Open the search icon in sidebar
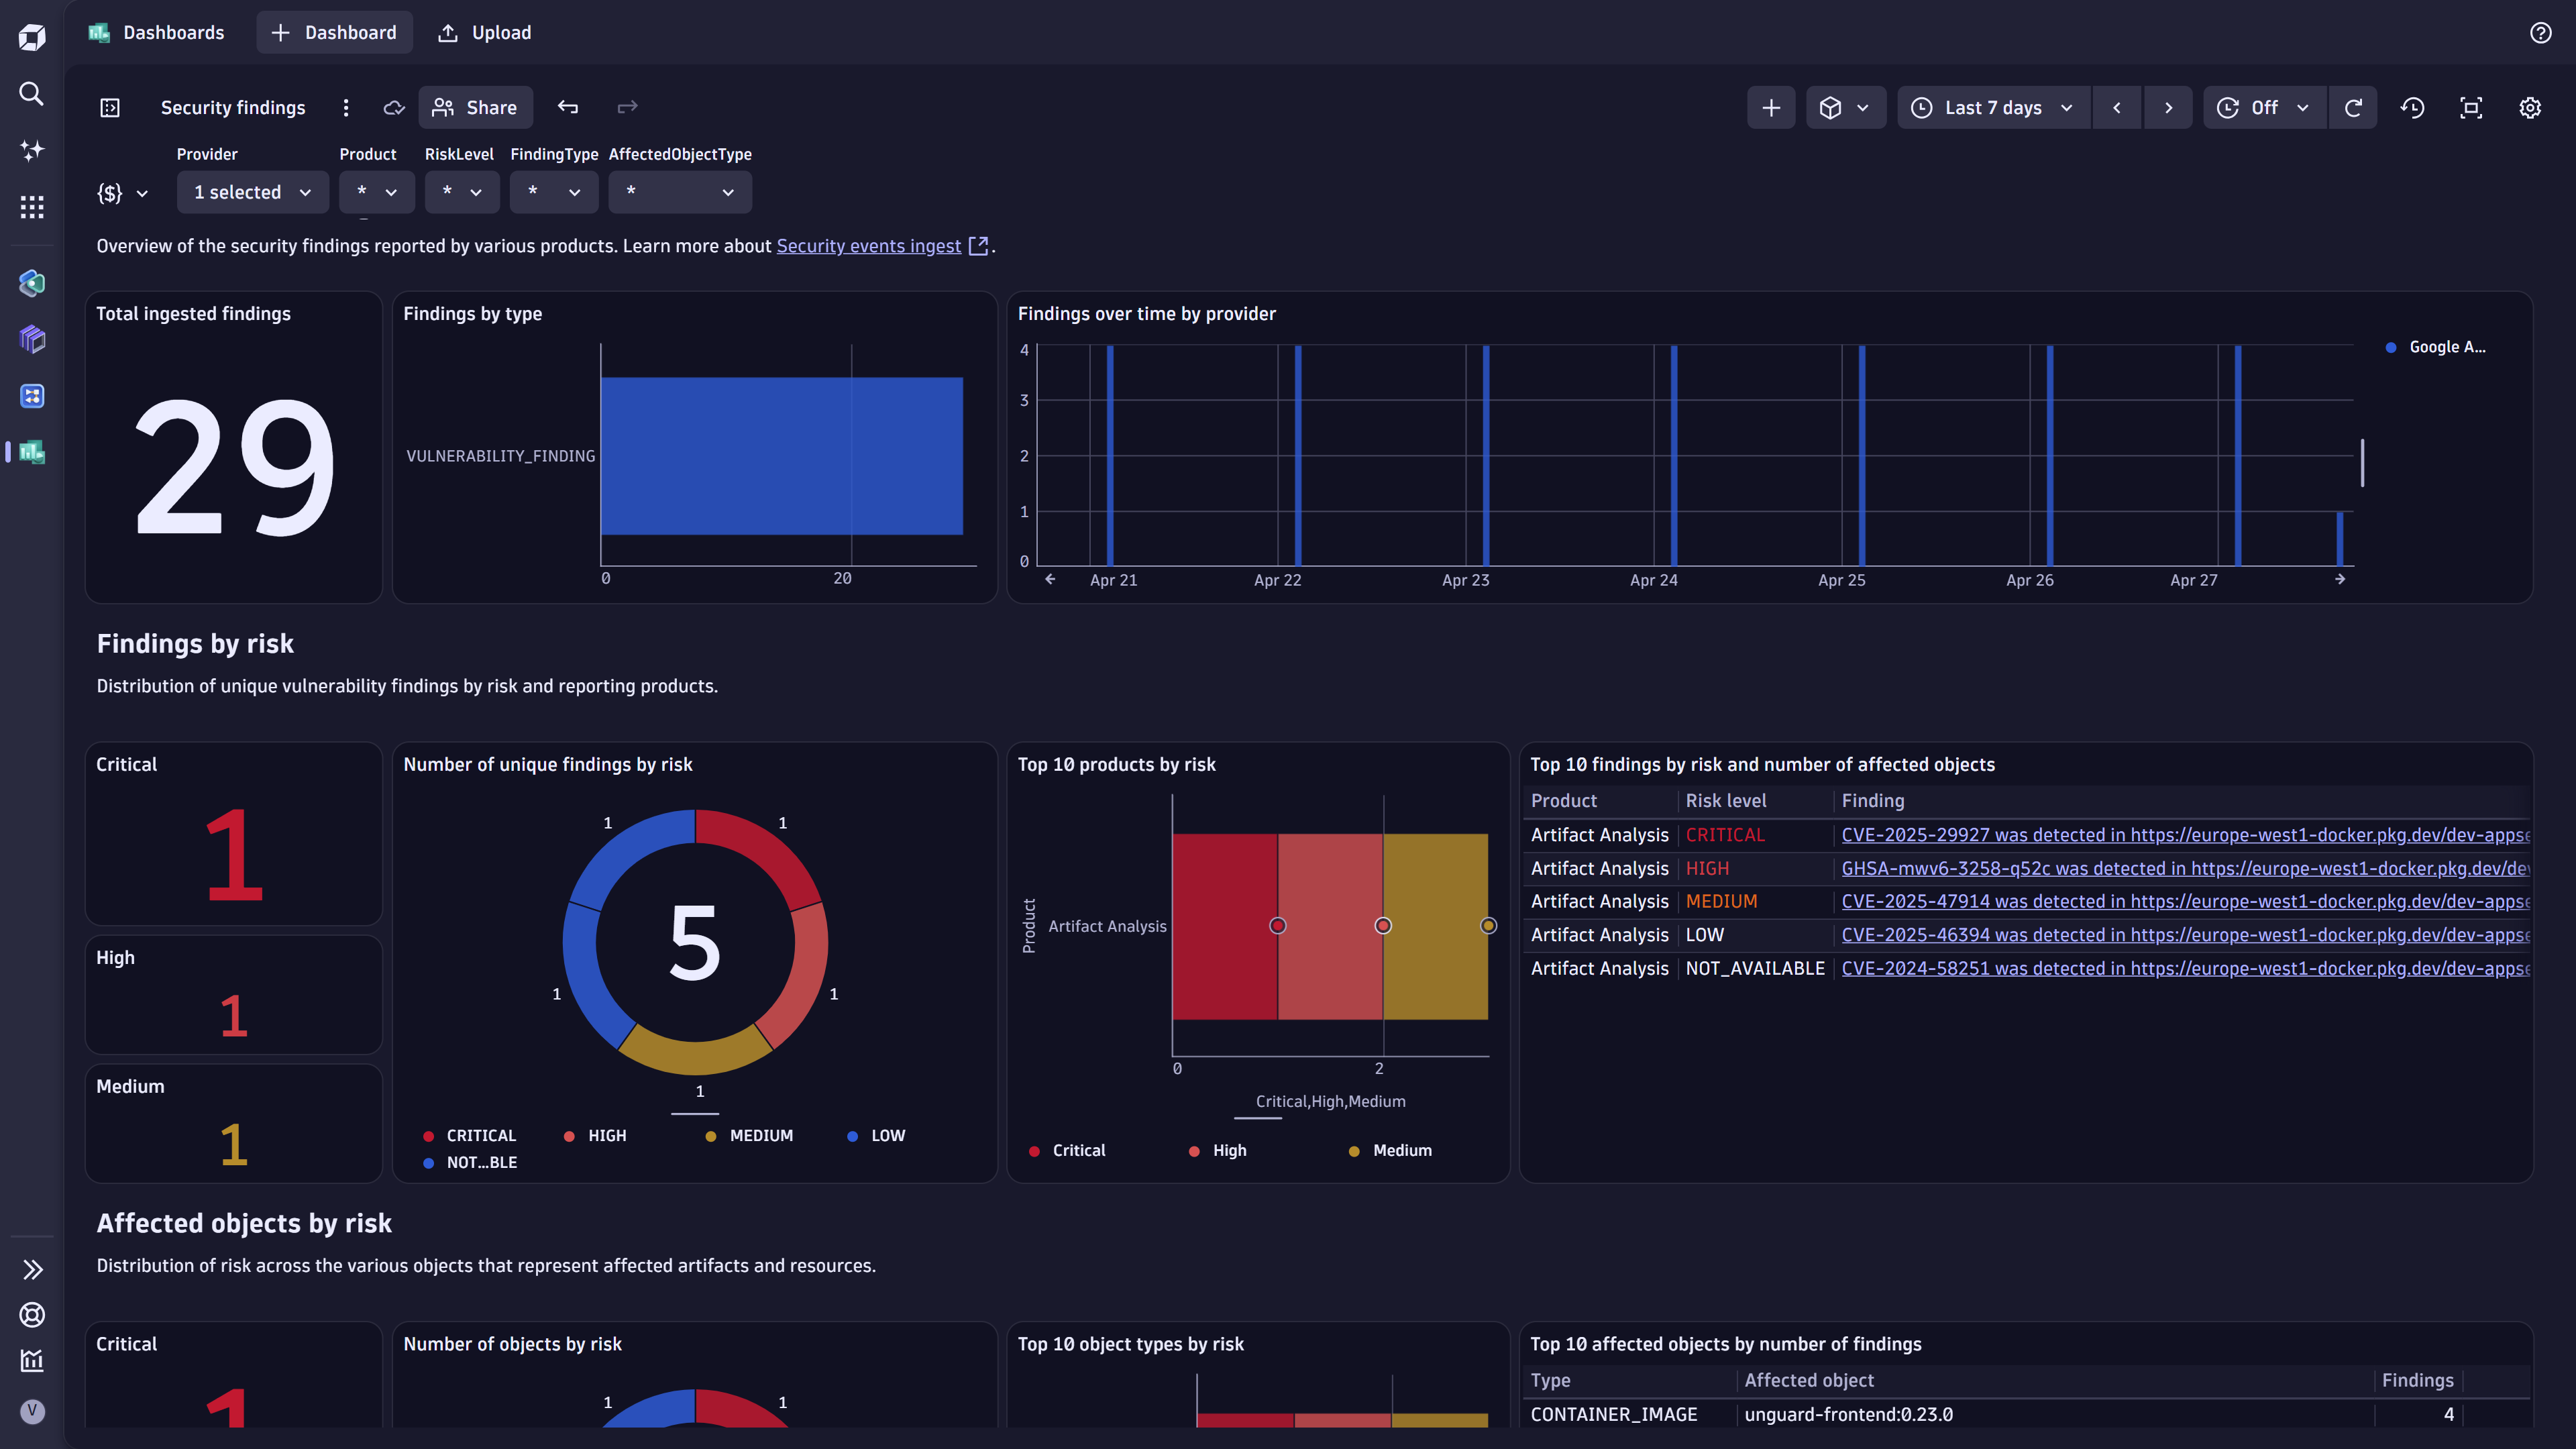The image size is (2576, 1449). [32, 94]
